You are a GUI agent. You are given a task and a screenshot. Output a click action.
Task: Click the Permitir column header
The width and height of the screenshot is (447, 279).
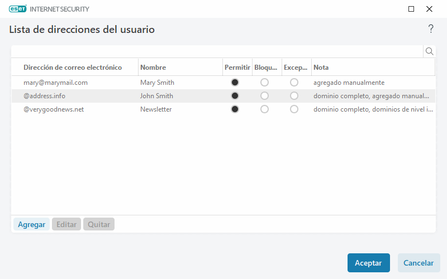click(x=237, y=68)
